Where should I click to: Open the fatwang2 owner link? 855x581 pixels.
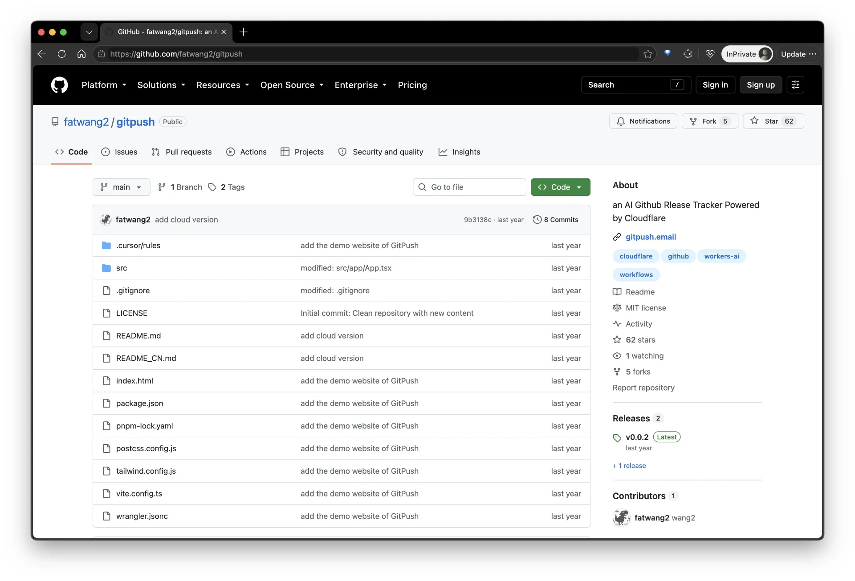click(x=86, y=122)
